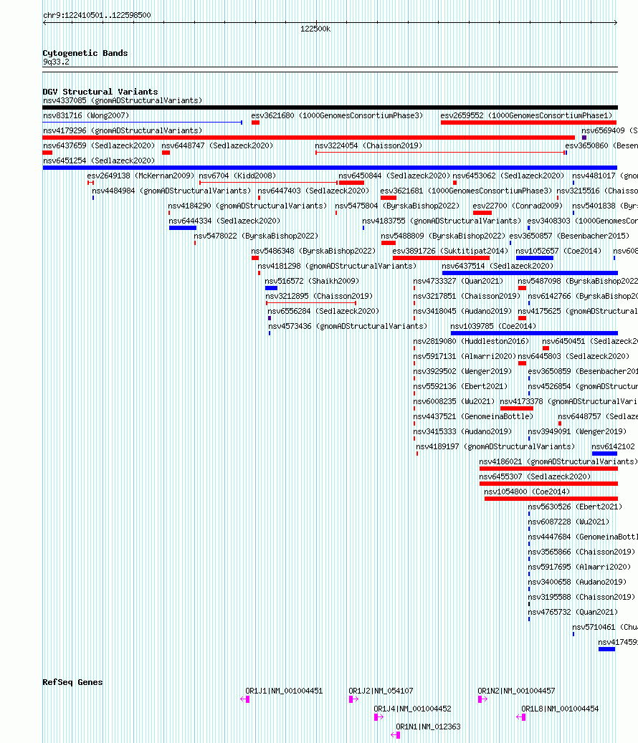
Task: Open variant nsv6447403 (Sedlazeck2020)
Action: [x=313, y=191]
